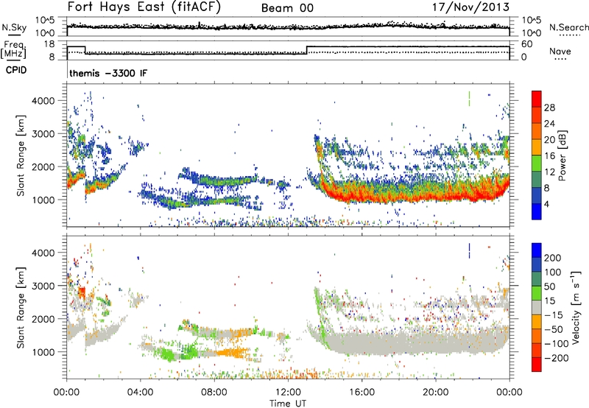This screenshot has height=408, width=589.
Task: Click the red segment of the Velocity colorbar
Action: click(537, 365)
